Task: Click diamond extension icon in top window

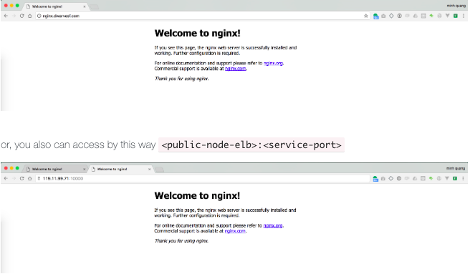Action: pos(391,16)
